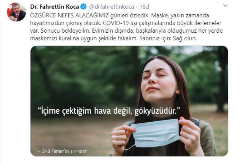Open the tweet options chevron menu
This screenshot has width=241, height=164.
click(x=225, y=6)
